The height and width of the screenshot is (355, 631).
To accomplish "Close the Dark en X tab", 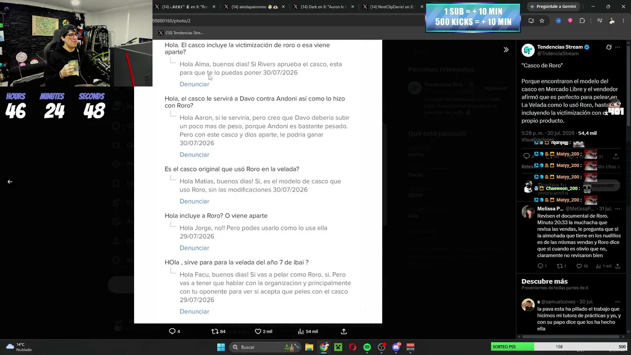I will [x=351, y=7].
